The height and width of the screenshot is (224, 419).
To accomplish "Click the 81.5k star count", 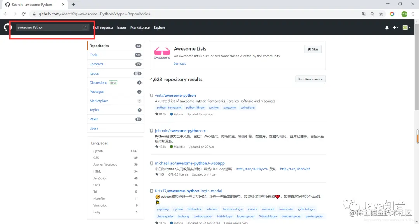I will pyautogui.click(x=161, y=114).
